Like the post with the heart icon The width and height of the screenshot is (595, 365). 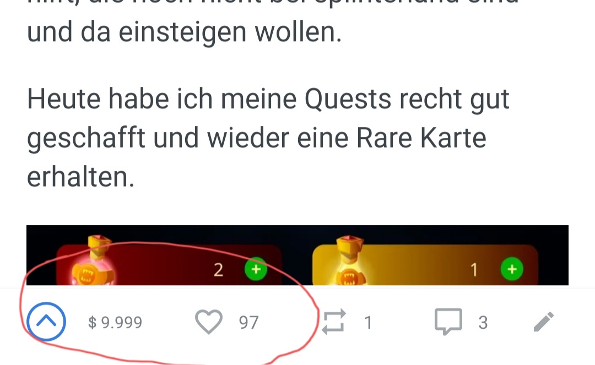(x=209, y=322)
